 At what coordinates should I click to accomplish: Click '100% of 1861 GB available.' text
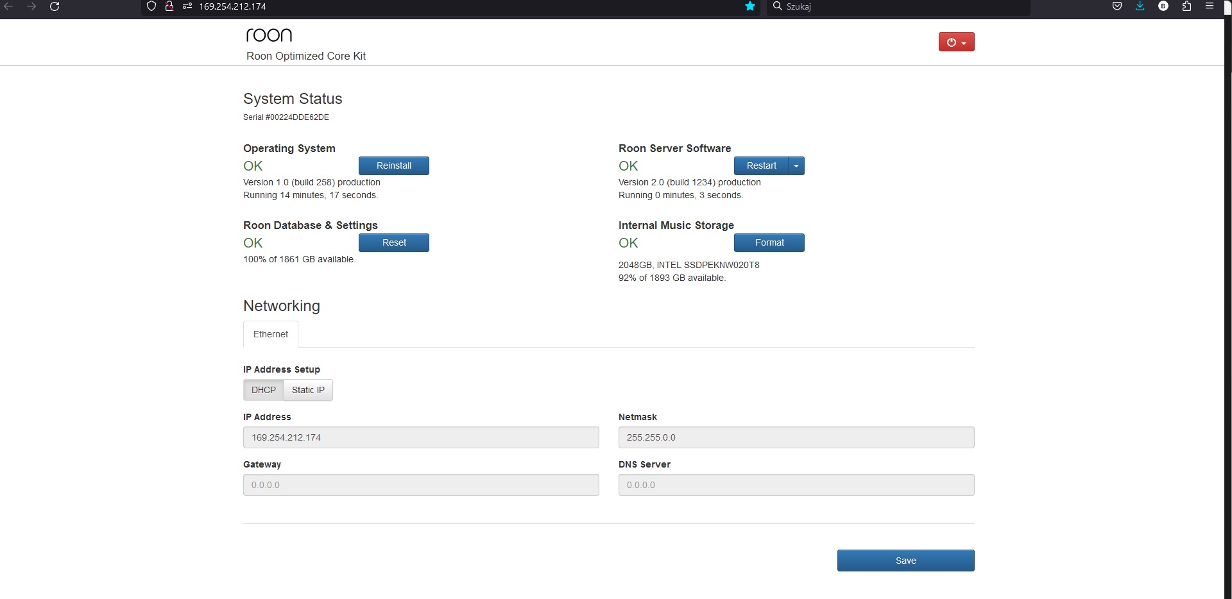pyautogui.click(x=299, y=259)
